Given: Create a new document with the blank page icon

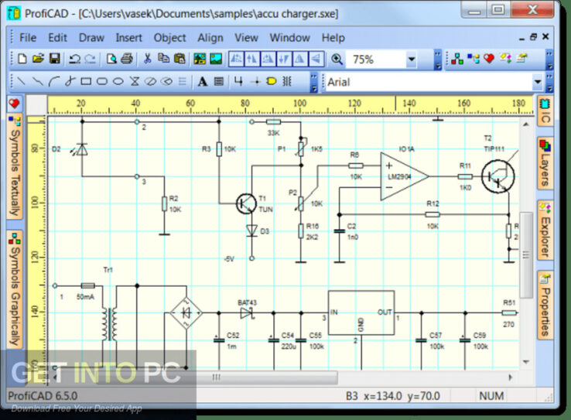Looking at the screenshot, I should [x=22, y=59].
